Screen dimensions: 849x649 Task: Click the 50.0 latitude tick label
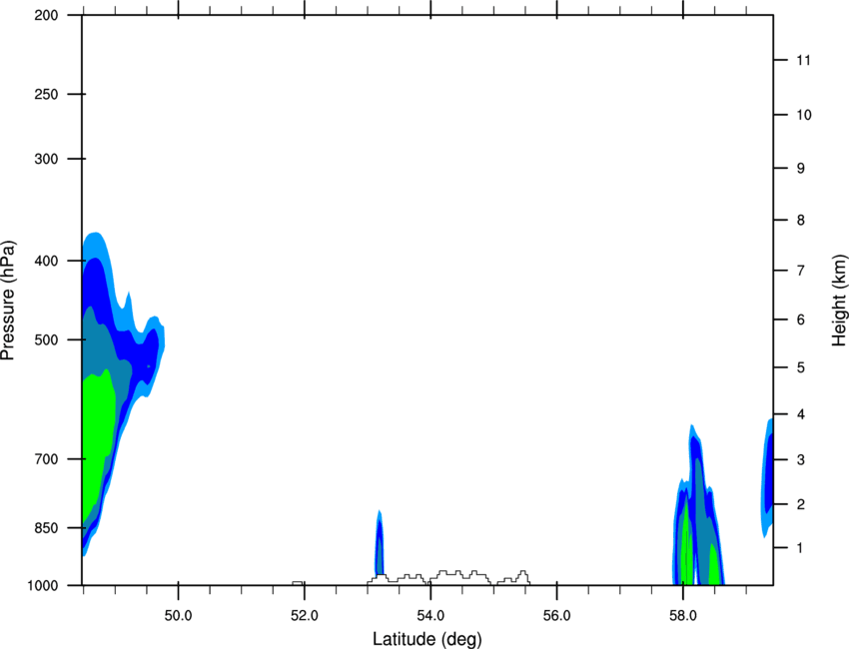[178, 616]
